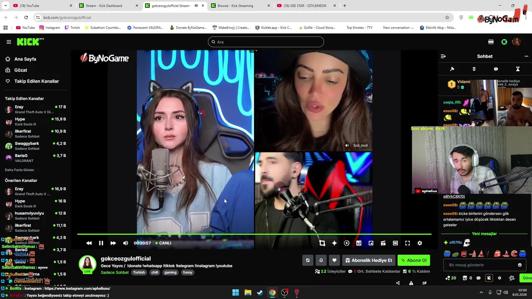
Task: Open Ana Sayfa in the sidebar
Action: coord(25,59)
